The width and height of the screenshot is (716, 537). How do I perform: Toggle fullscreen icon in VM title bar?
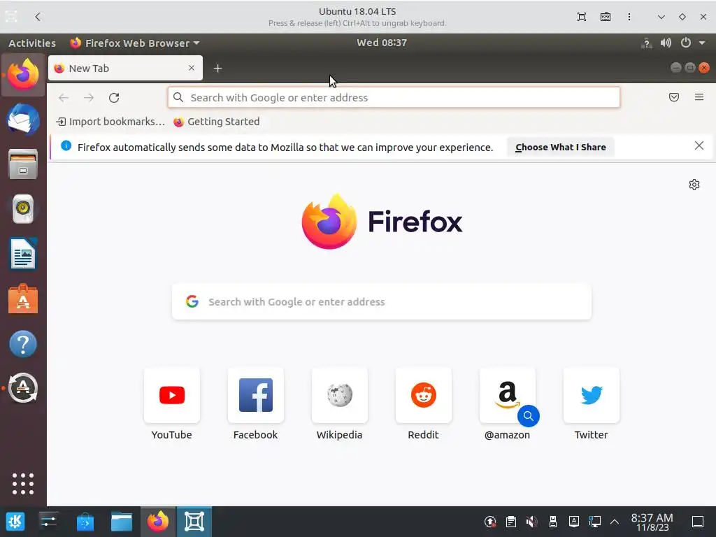pyautogui.click(x=581, y=17)
